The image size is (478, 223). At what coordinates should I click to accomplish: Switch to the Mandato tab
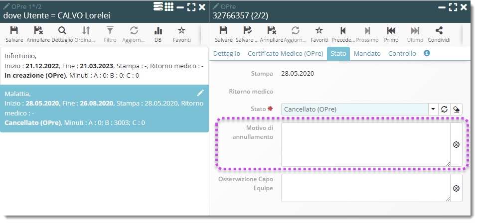(368, 53)
